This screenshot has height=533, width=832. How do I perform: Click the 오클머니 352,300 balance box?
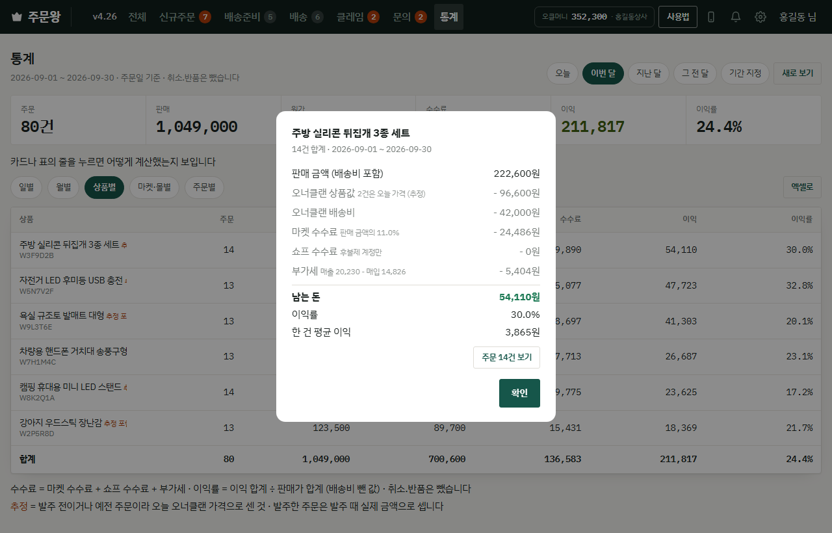coord(594,17)
